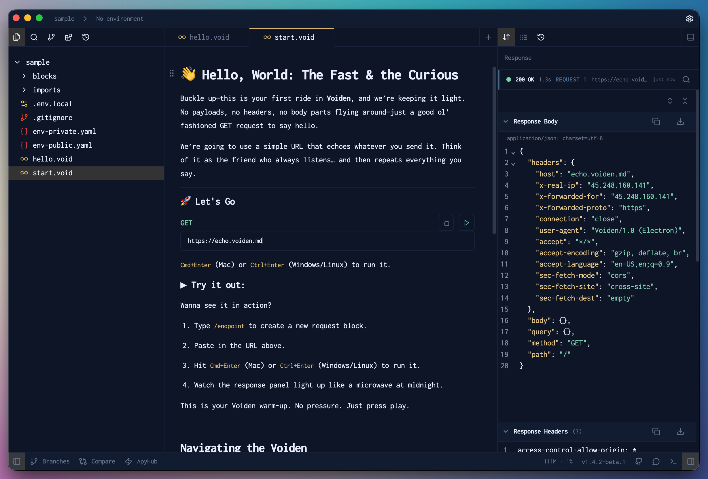Click the request URL input field
This screenshot has width=708, height=479.
pyautogui.click(x=327, y=241)
